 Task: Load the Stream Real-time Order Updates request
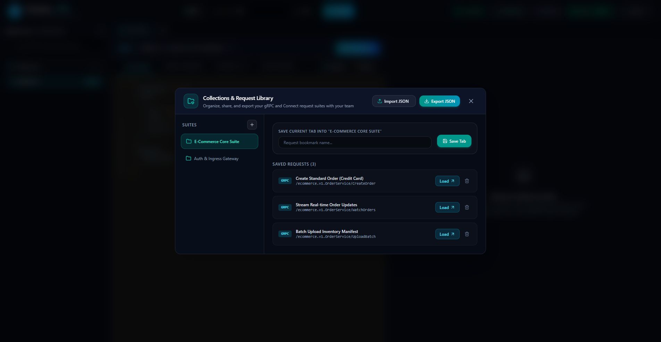pyautogui.click(x=447, y=207)
